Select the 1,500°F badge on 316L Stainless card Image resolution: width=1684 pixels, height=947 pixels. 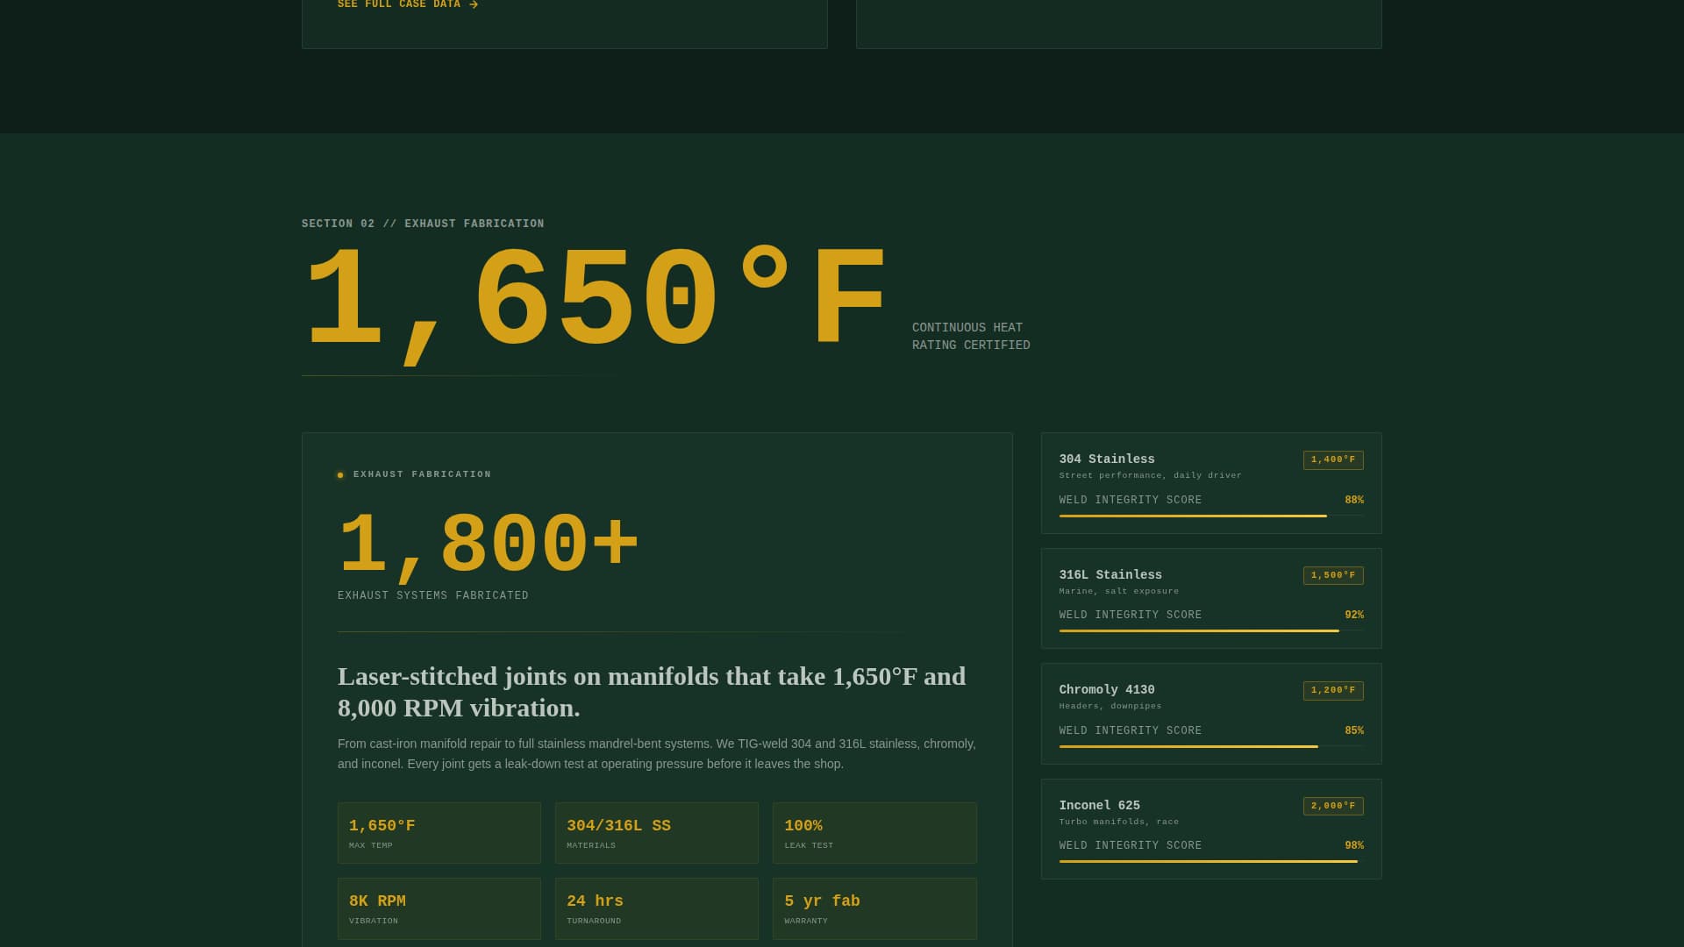(x=1332, y=575)
